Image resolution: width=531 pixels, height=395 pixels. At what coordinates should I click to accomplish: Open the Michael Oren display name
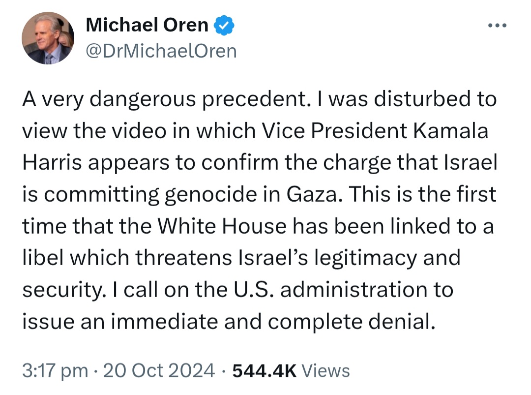[x=147, y=25]
